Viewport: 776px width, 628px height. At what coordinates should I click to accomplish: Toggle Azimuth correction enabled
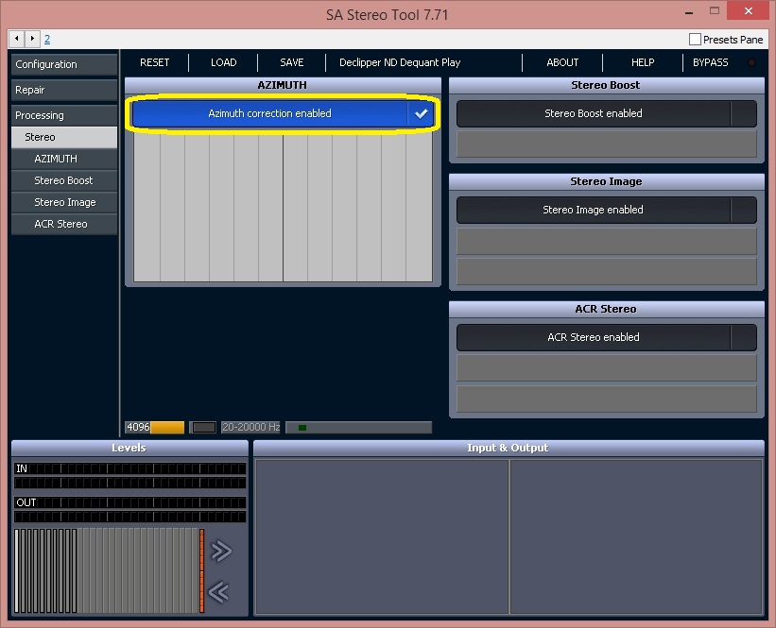coord(283,113)
